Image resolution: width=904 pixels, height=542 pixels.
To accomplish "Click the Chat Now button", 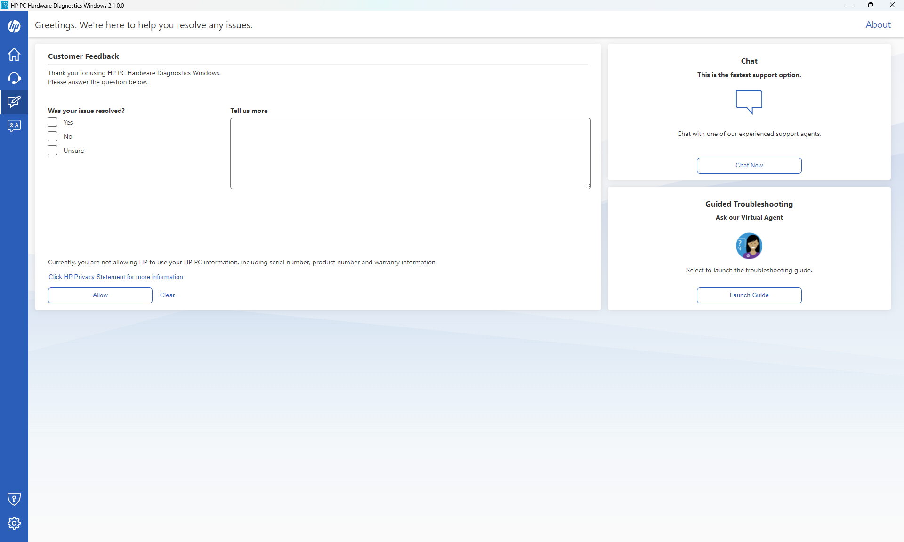I will point(749,166).
